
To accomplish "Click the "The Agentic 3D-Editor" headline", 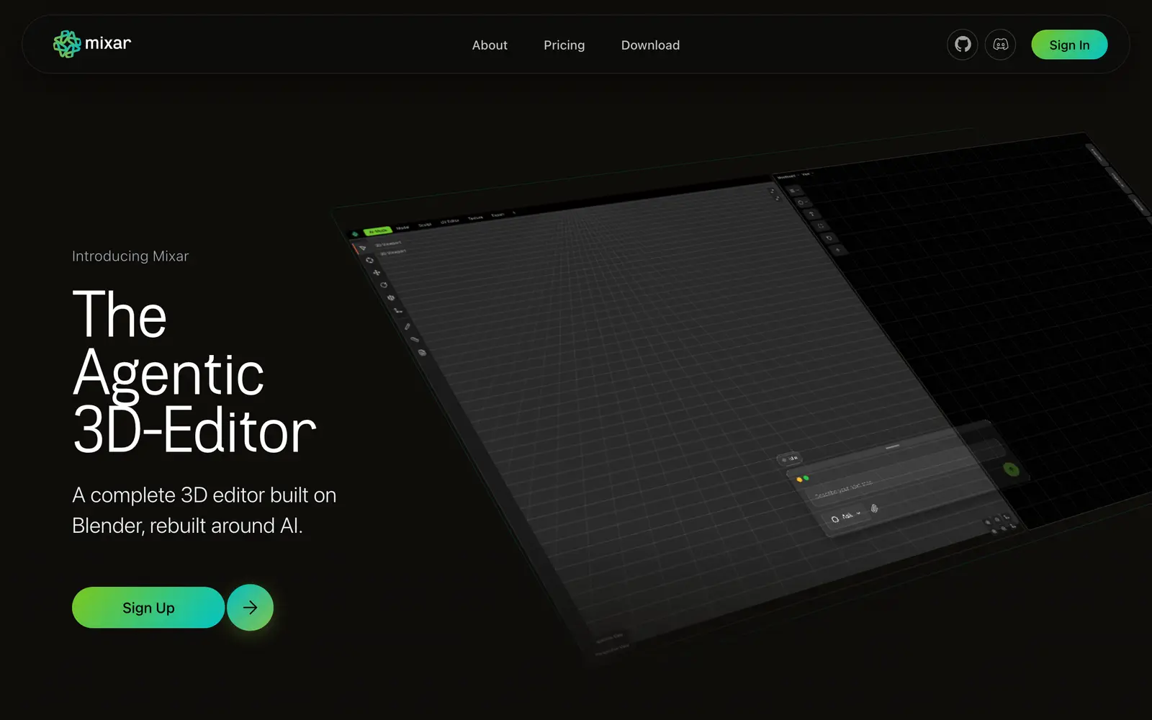I will tap(194, 372).
